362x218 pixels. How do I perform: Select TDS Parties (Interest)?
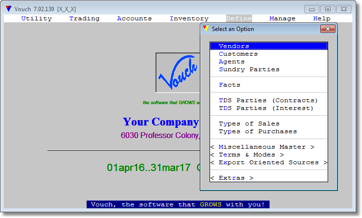269,108
